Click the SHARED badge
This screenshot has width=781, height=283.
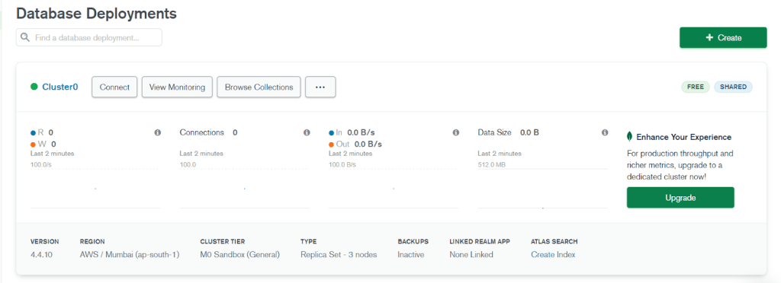(x=733, y=87)
